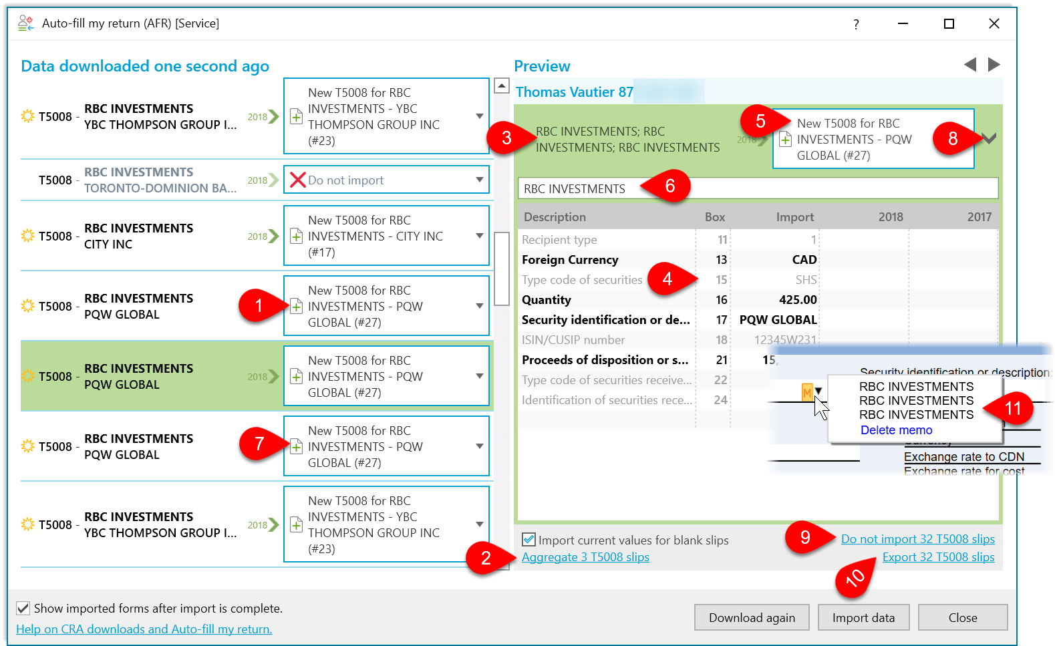Click green arrow on TORONTO-DOMINION row
This screenshot has height=646, width=1055.
273,180
